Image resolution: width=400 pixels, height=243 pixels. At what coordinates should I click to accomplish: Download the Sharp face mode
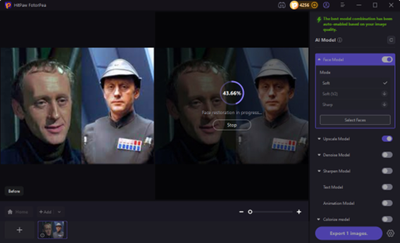[x=384, y=104]
